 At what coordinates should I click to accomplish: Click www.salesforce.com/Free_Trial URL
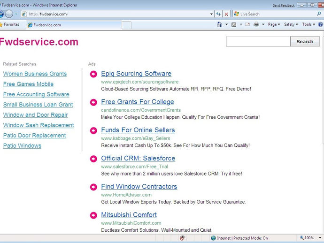point(134,167)
